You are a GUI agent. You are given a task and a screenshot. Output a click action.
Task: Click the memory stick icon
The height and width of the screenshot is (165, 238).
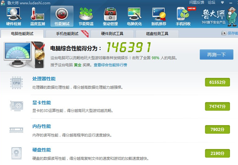(x=16, y=130)
